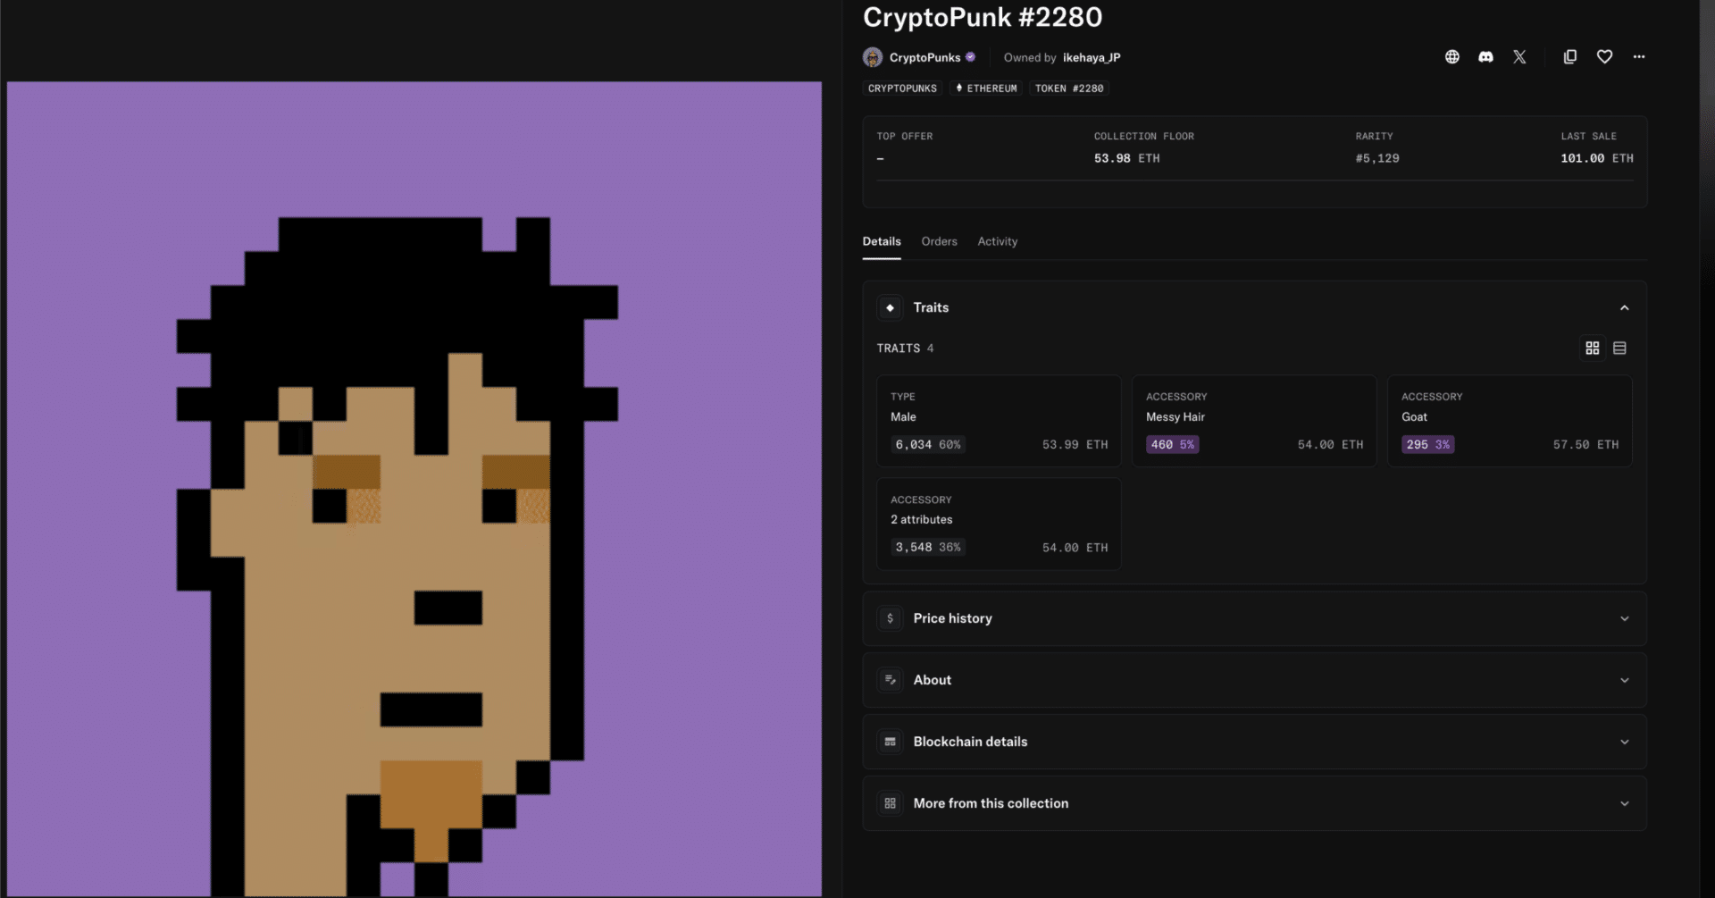Open the CryptoPunks collection link
1715x898 pixels.
(924, 57)
